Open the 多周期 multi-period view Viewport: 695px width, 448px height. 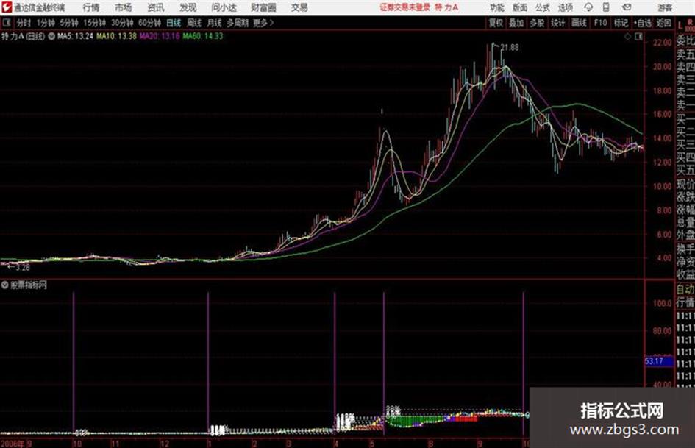(238, 23)
